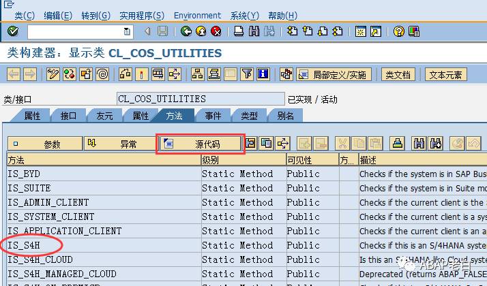Switch to the 别名 tab
This screenshot has height=286, width=487.
pyautogui.click(x=285, y=116)
